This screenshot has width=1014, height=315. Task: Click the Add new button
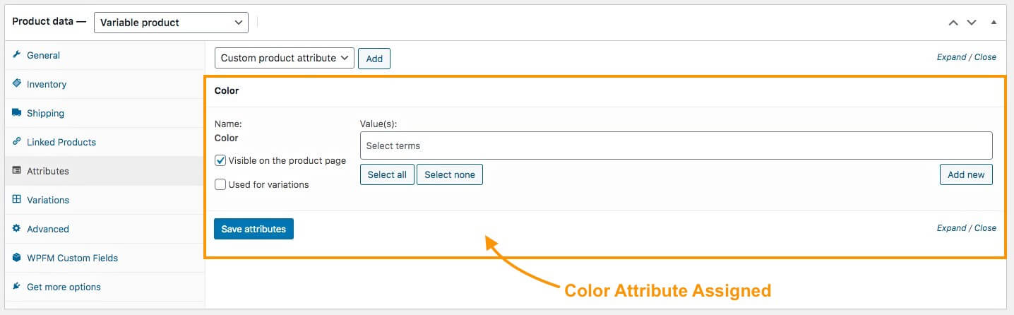(x=966, y=174)
